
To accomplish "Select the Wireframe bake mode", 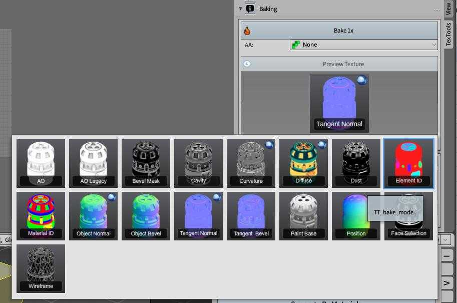I will 41,268.
